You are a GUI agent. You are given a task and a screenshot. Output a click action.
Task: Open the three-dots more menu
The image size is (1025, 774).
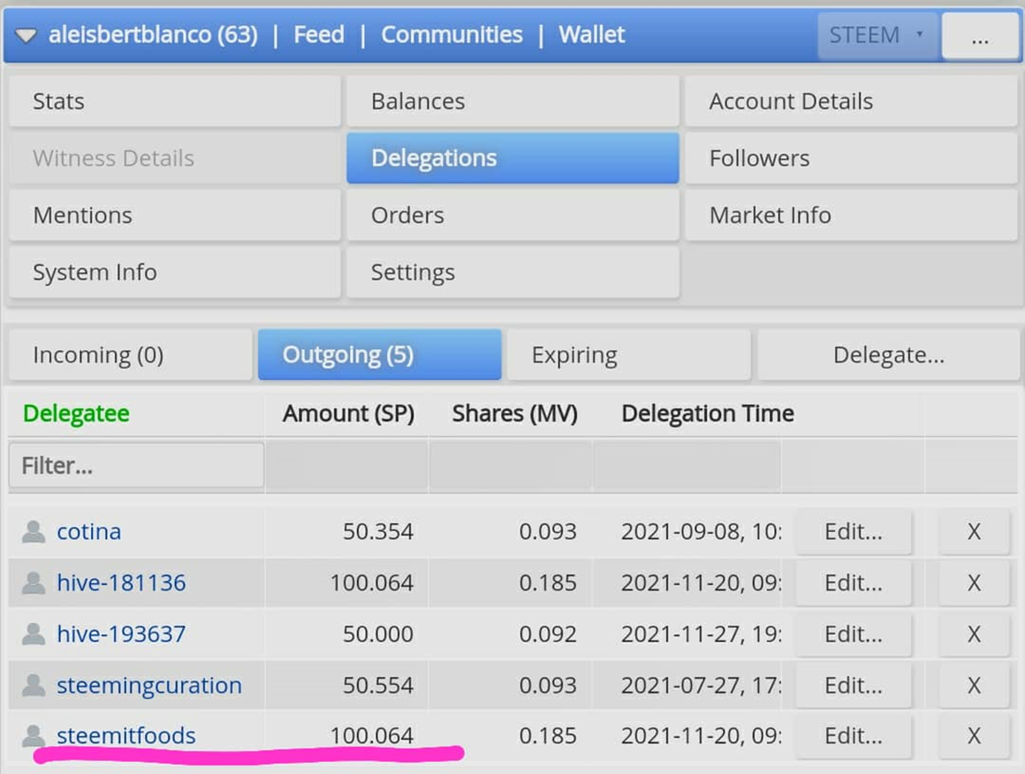[980, 36]
